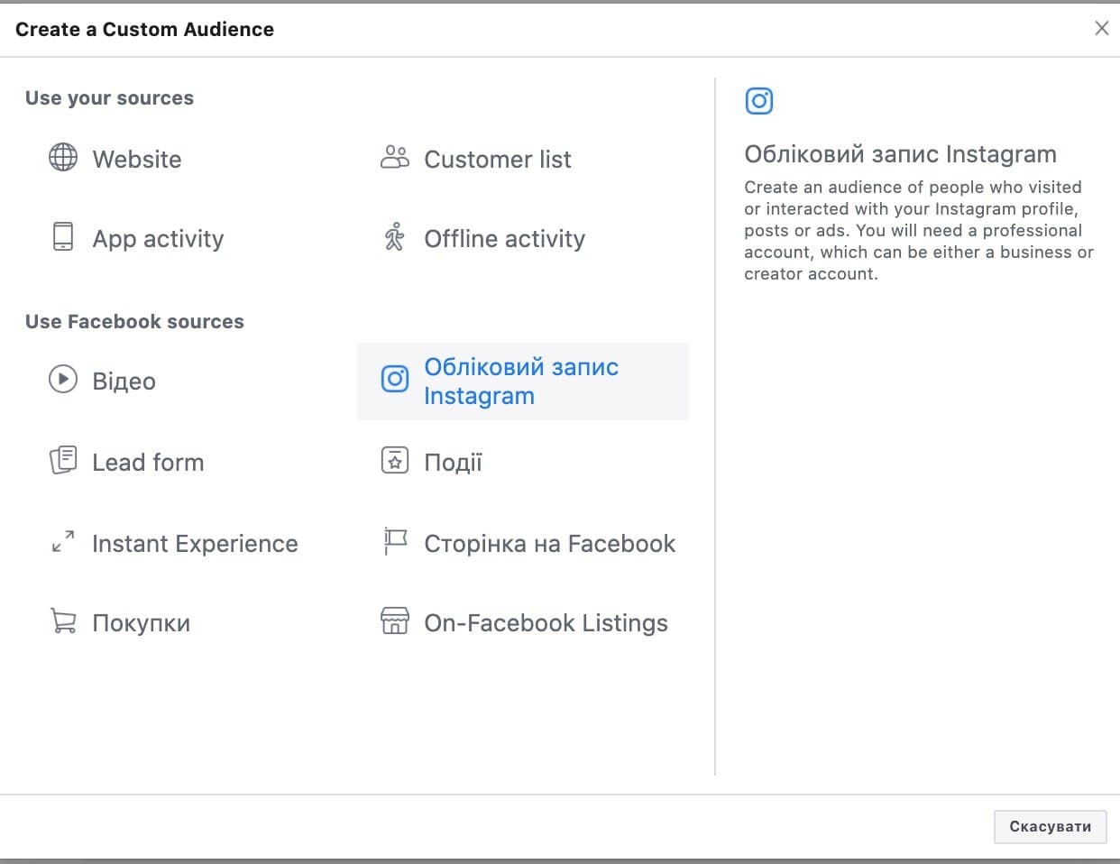
Task: Close the Create a Custom Audience dialog
Action: point(1101,28)
